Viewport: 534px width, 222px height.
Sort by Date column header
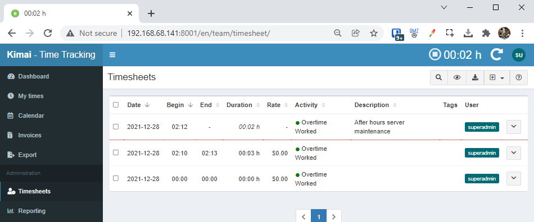click(x=138, y=105)
